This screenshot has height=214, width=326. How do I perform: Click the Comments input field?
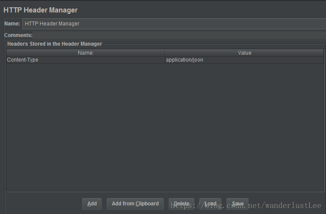(x=179, y=35)
